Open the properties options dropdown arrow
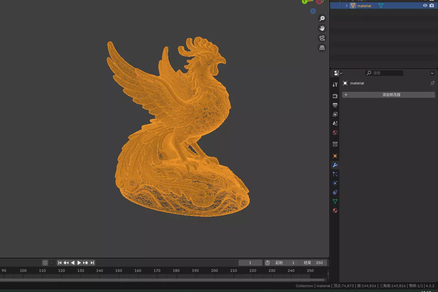This screenshot has height=292, width=438. (432, 73)
